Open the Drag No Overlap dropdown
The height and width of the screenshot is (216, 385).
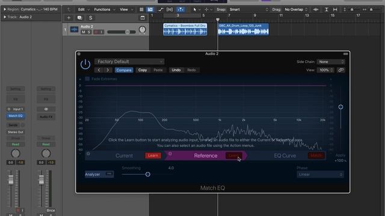pyautogui.click(x=296, y=10)
